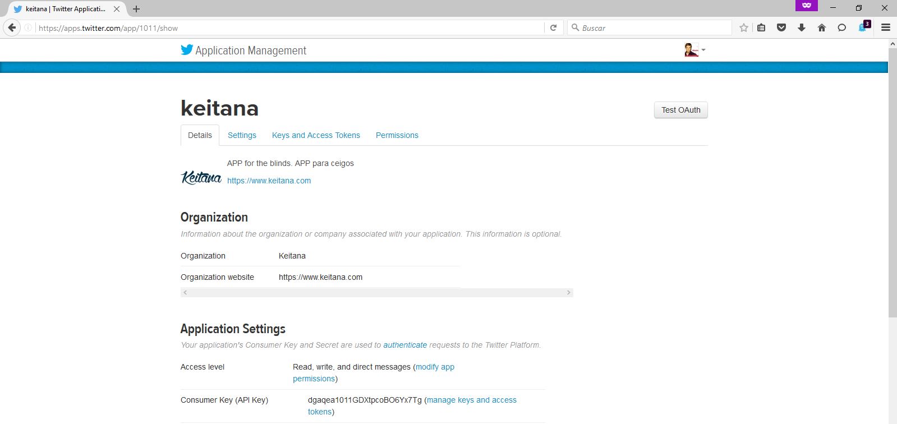Click the Twitter bird logo
The height and width of the screenshot is (424, 897).
tap(187, 50)
